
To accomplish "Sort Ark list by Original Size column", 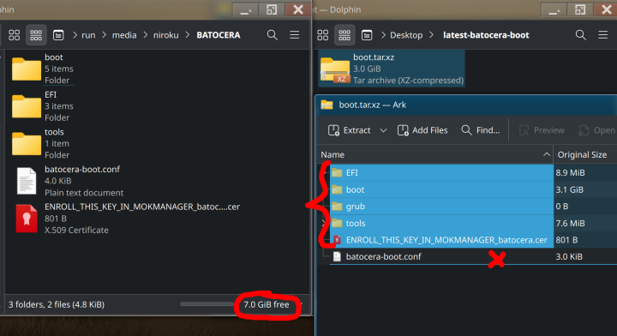I will coord(585,154).
